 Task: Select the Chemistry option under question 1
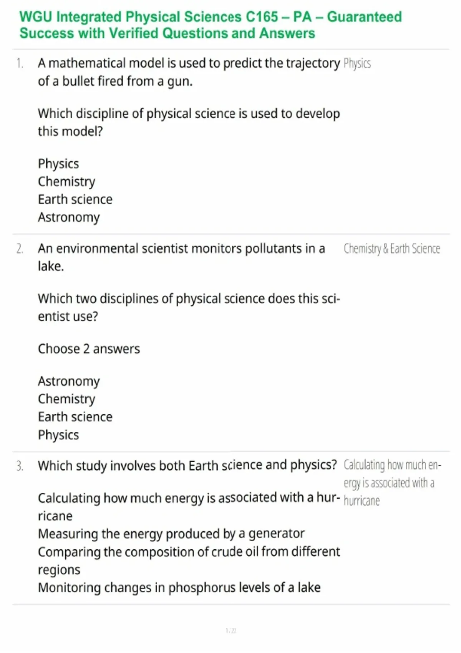(x=66, y=182)
